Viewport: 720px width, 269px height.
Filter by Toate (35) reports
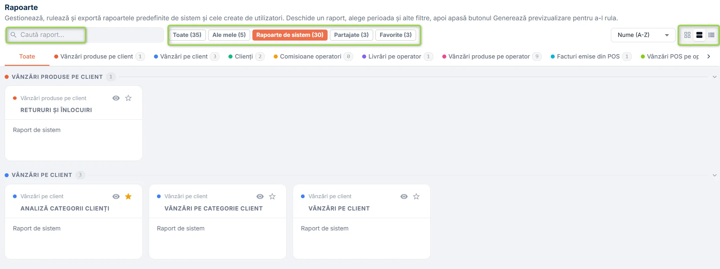187,35
